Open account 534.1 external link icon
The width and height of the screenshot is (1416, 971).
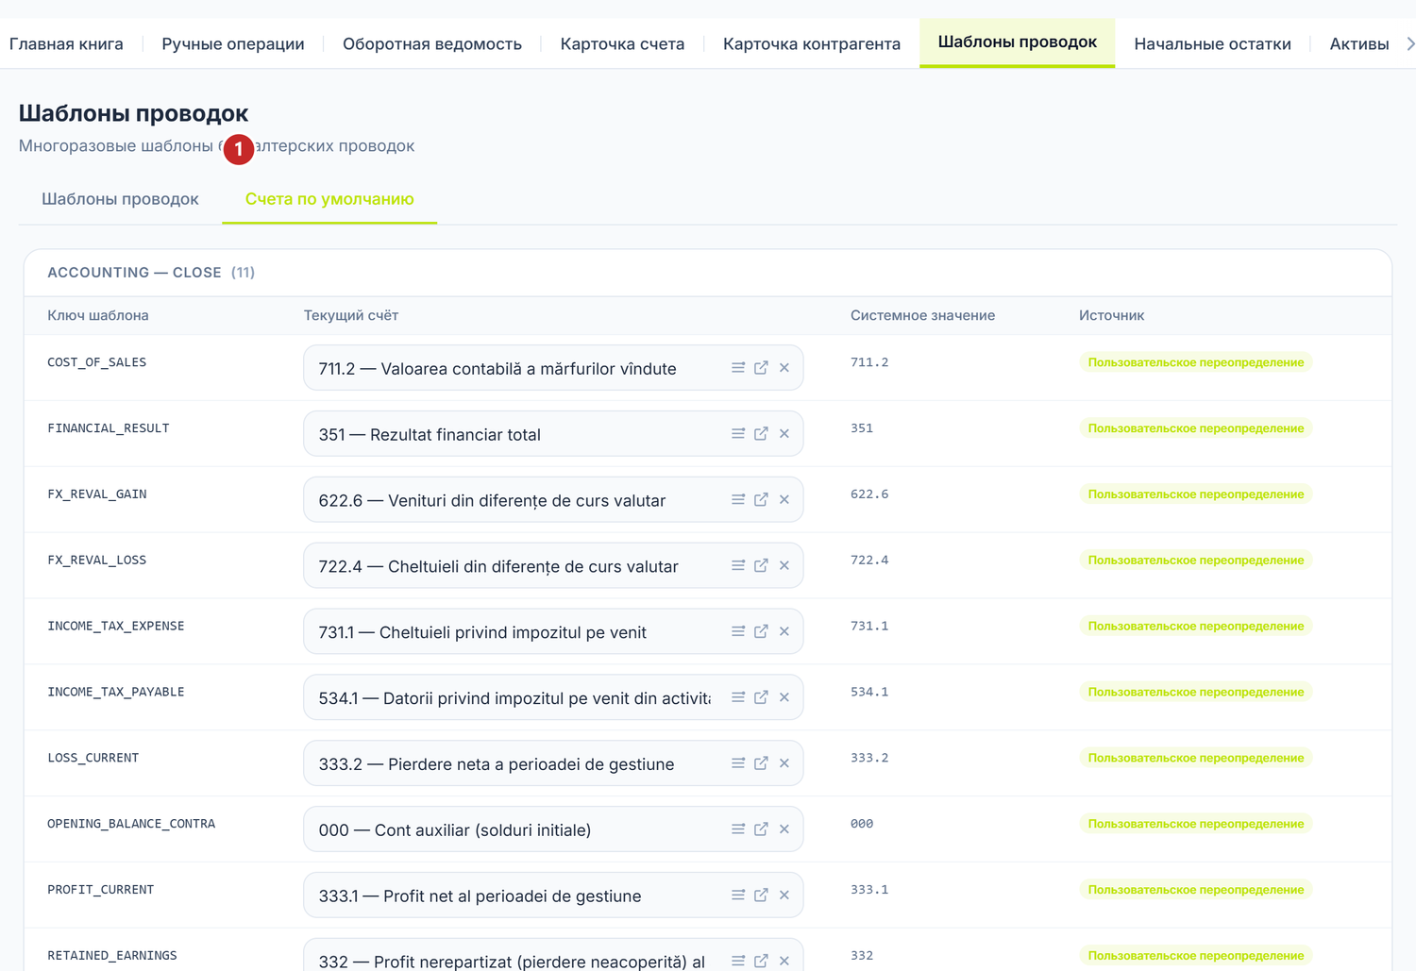coord(761,697)
